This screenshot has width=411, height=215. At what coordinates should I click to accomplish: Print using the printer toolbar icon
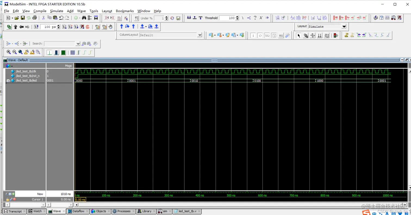click(35, 18)
